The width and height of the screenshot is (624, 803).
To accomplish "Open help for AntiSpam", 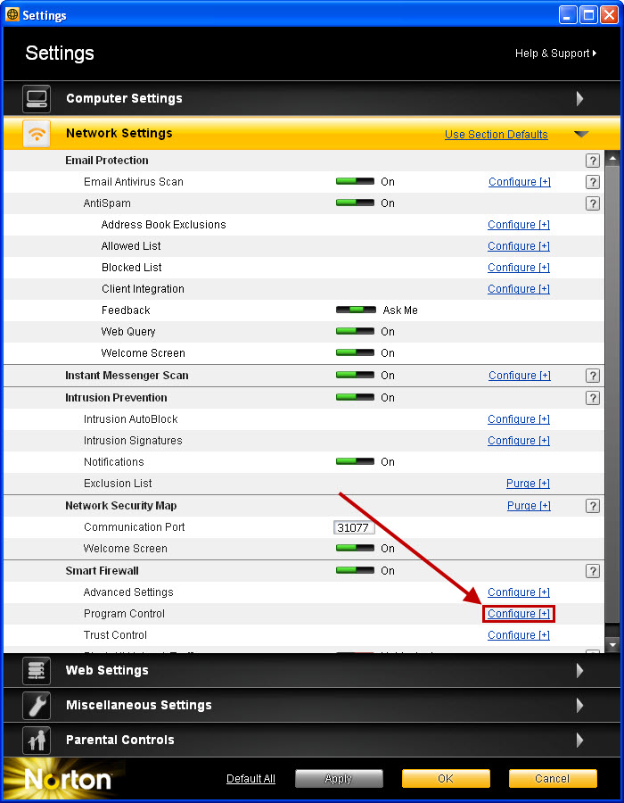I will pyautogui.click(x=592, y=203).
